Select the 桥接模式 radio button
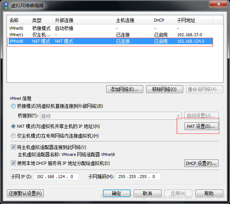The height and width of the screenshot is (204, 230). coord(13,106)
